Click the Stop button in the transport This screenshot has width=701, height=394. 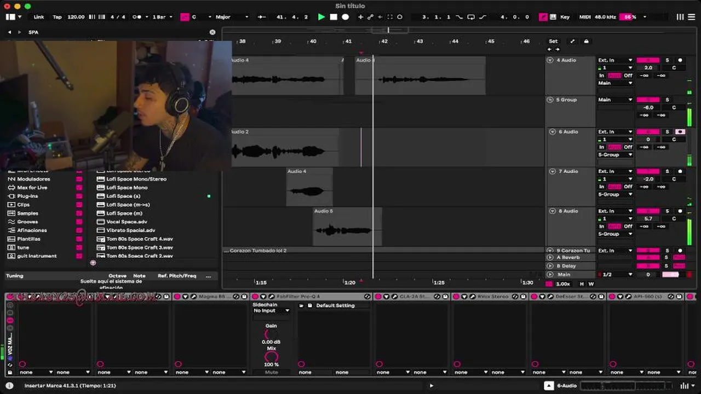tap(333, 17)
